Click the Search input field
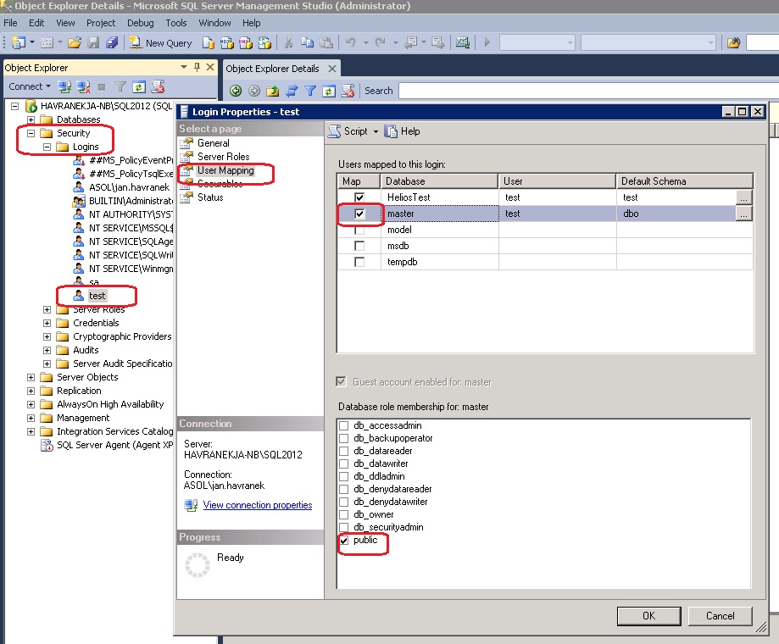The image size is (779, 644). pyautogui.click(x=585, y=91)
